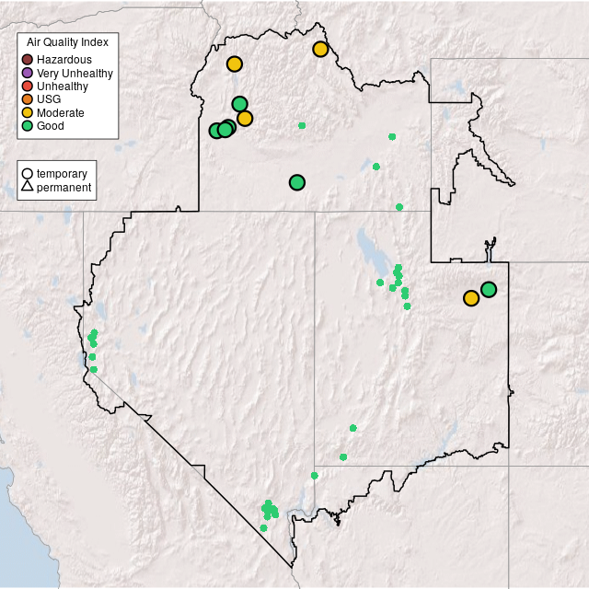Image resolution: width=589 pixels, height=589 pixels.
Task: Click the "Hazardous" legend label text
Action: pos(64,60)
